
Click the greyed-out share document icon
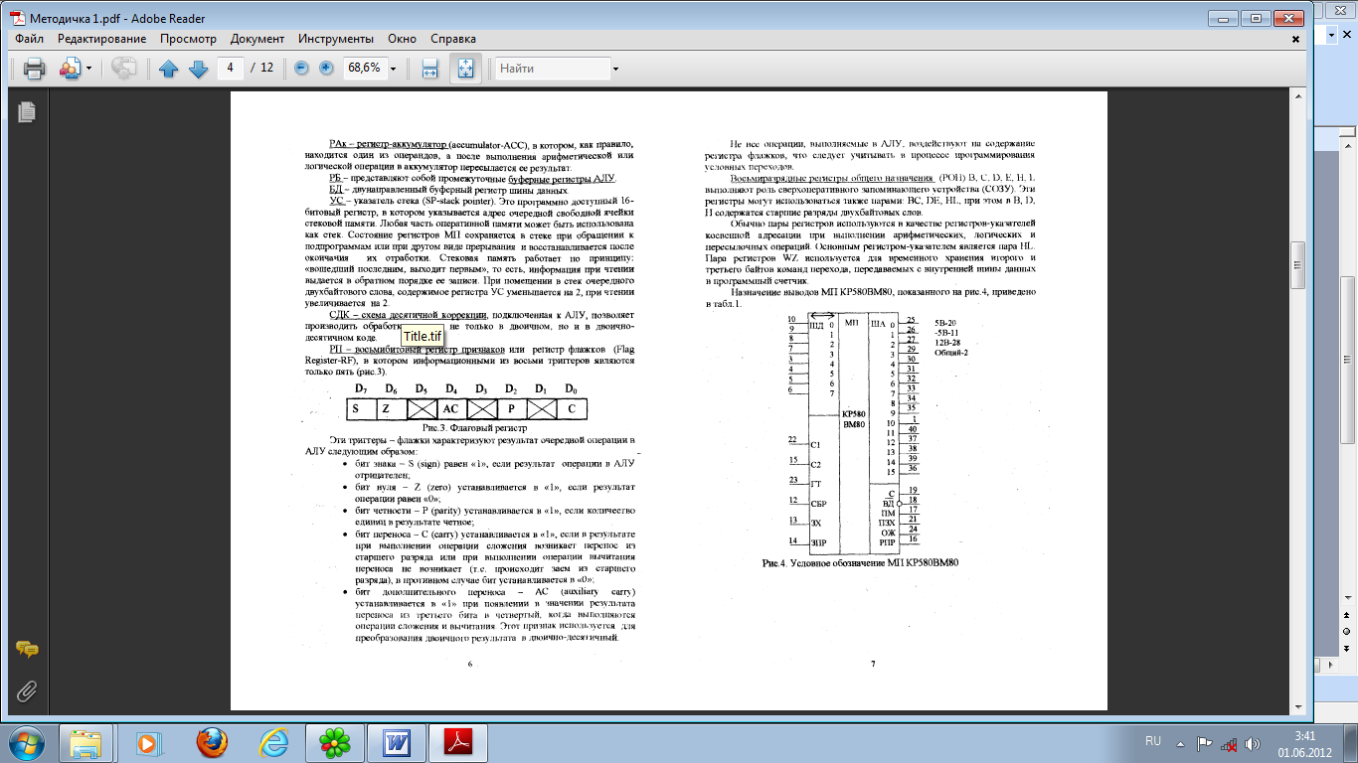pyautogui.click(x=123, y=69)
